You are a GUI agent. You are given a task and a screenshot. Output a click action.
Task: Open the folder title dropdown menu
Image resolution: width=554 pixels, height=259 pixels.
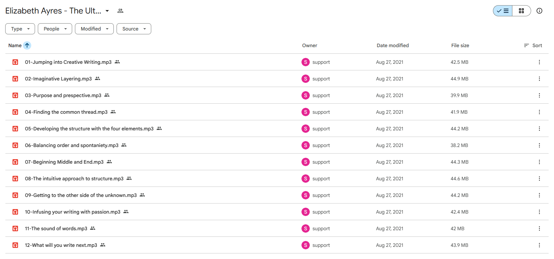[107, 11]
